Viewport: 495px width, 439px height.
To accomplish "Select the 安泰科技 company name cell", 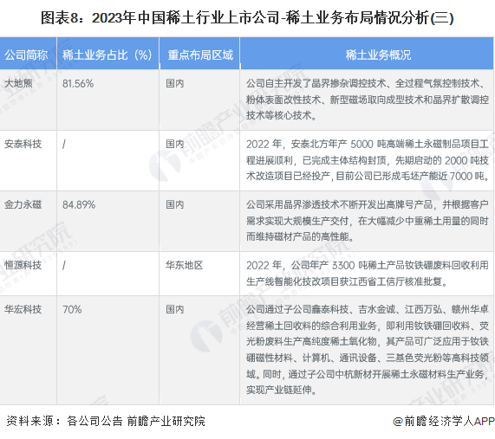I will point(23,144).
